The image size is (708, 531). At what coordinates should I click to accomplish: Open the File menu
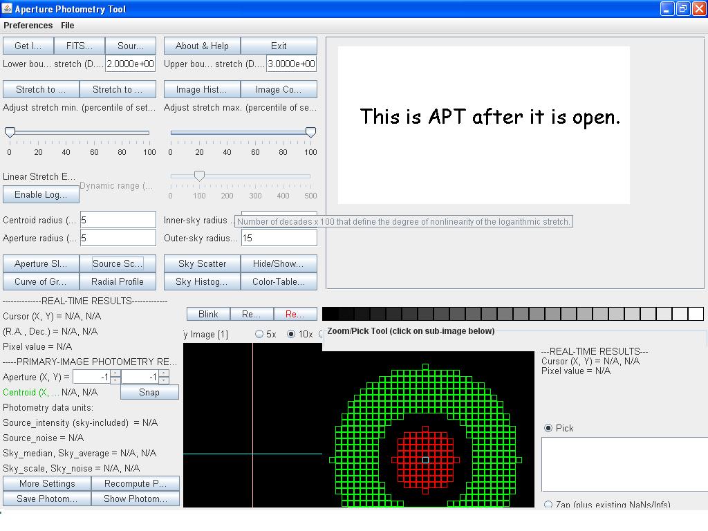click(x=68, y=26)
